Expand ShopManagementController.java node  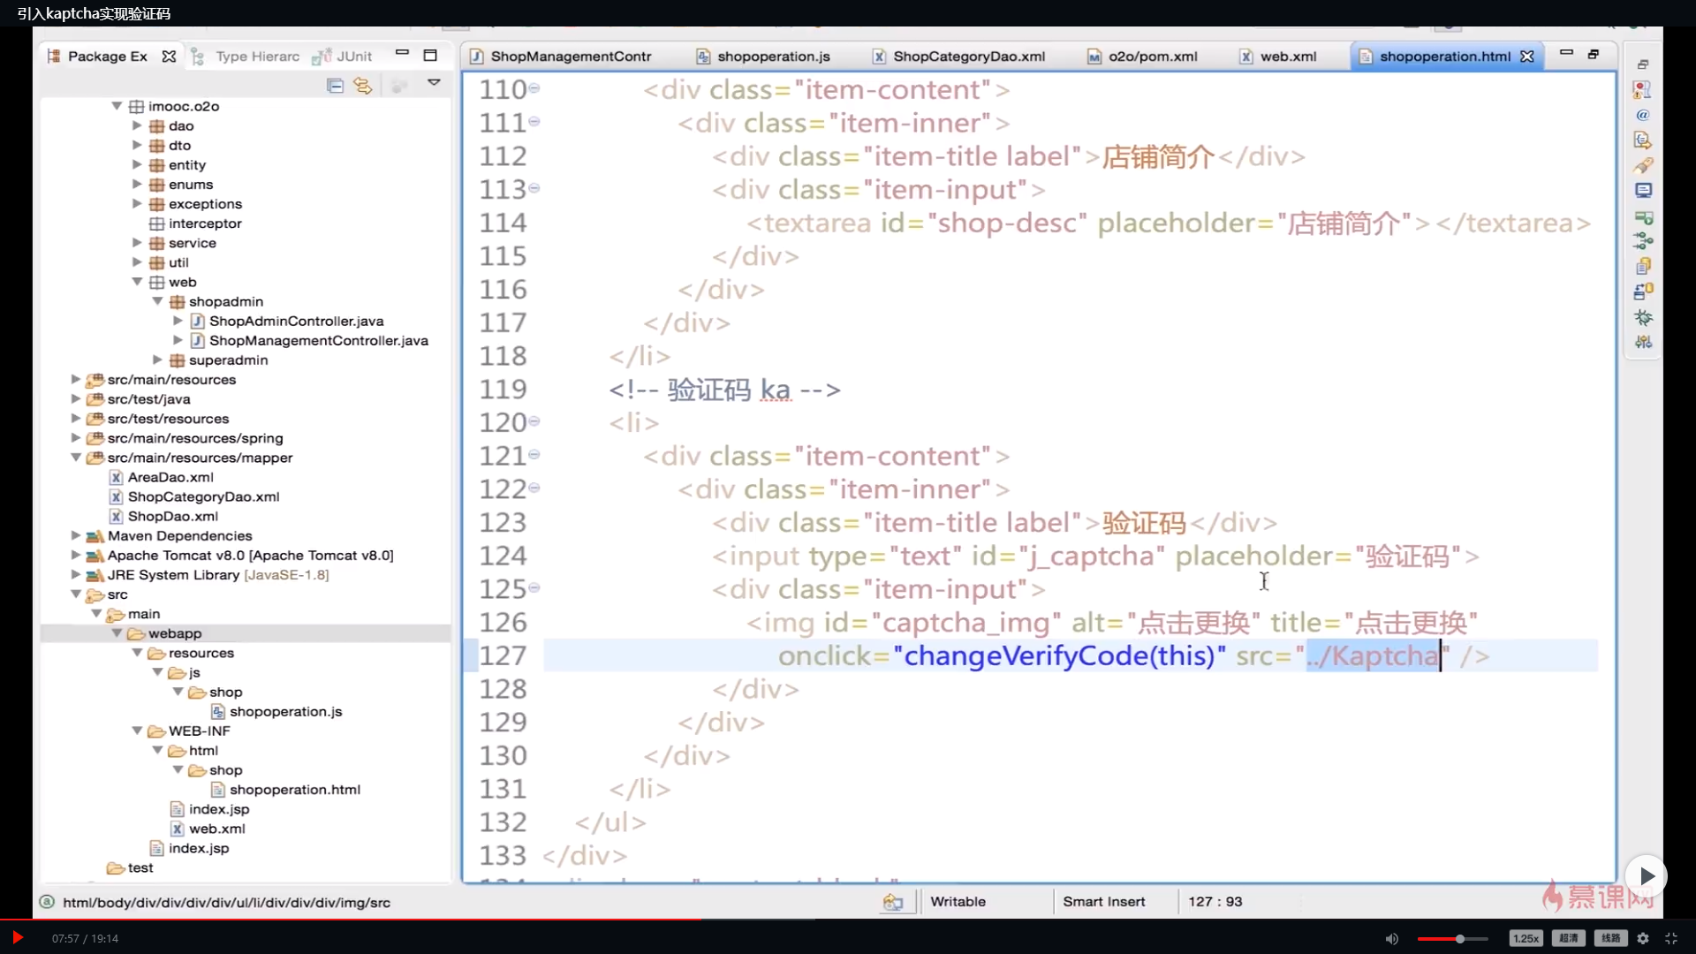[x=178, y=340]
